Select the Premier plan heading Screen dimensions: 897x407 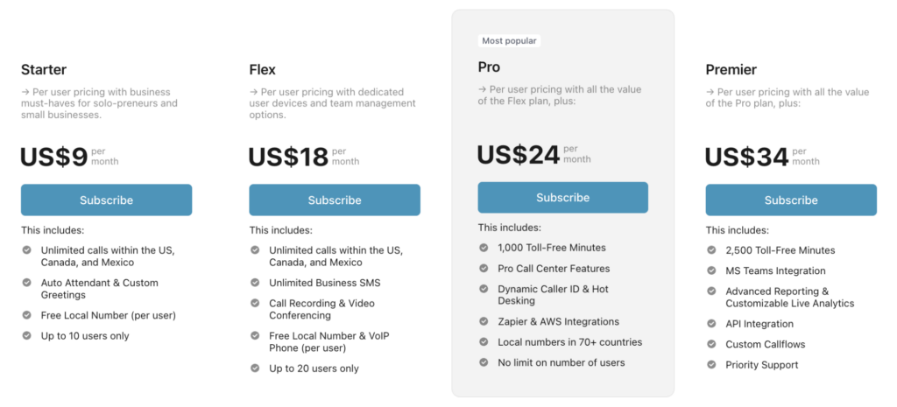[731, 69]
